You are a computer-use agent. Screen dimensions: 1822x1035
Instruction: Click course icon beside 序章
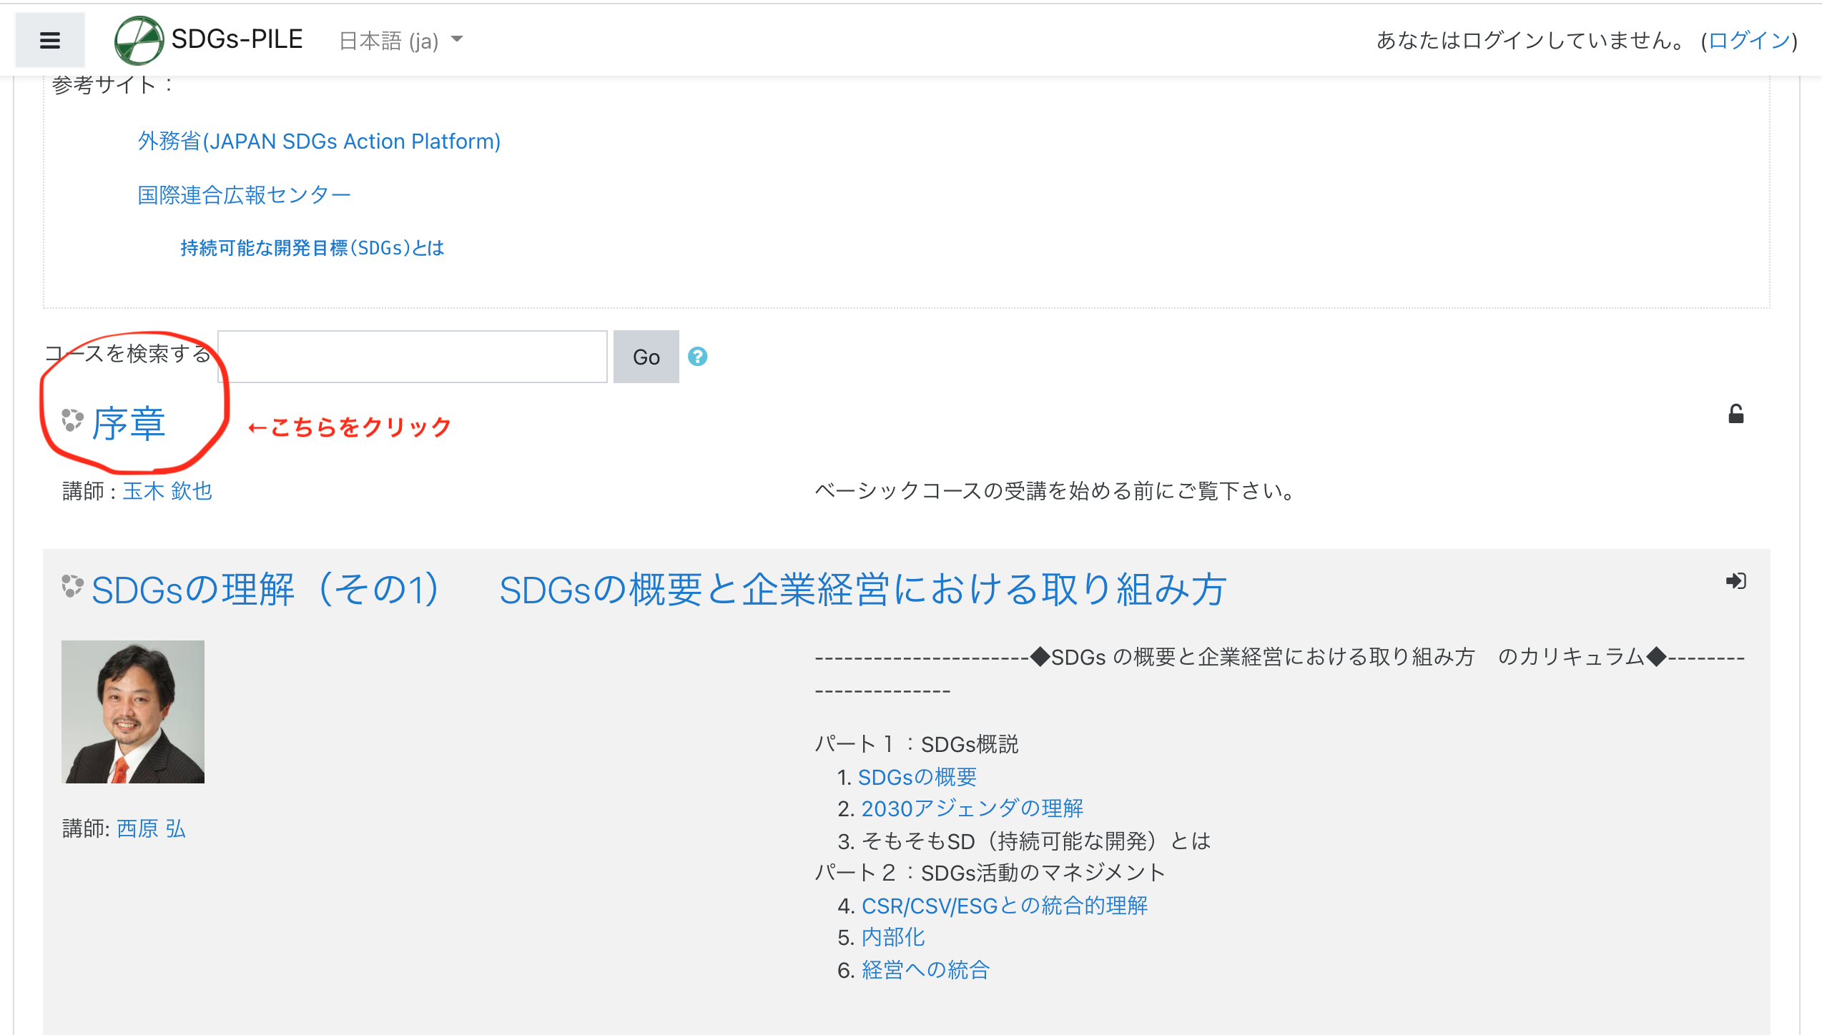72,420
